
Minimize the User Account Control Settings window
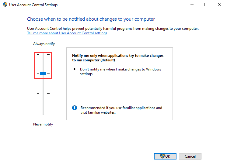click(192, 5)
